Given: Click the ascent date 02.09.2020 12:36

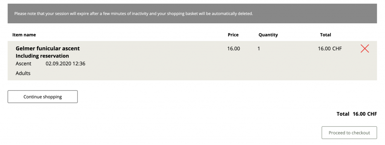Looking at the screenshot, I should pos(65,63).
